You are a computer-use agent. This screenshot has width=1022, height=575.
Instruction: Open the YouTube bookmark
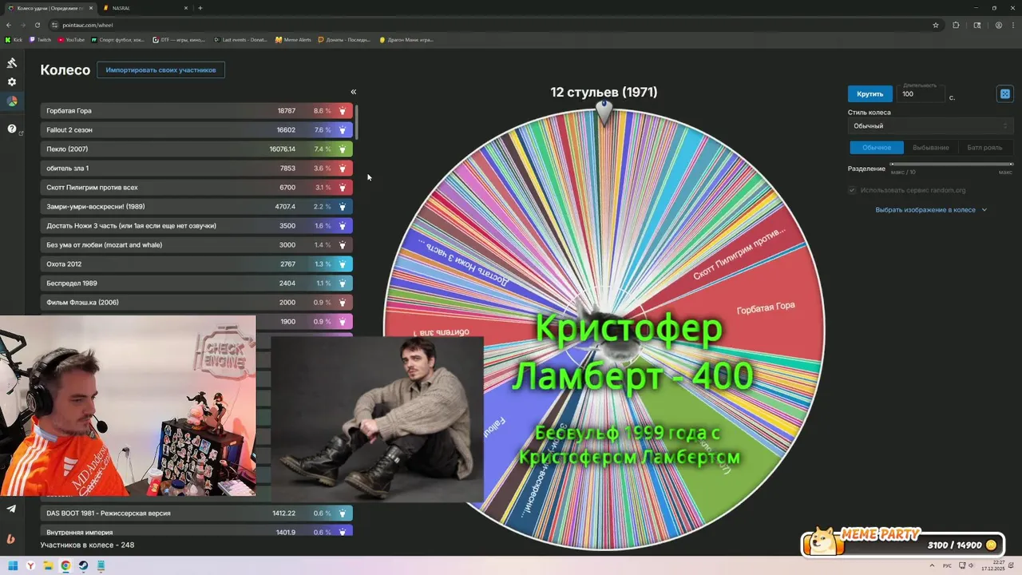71,39
